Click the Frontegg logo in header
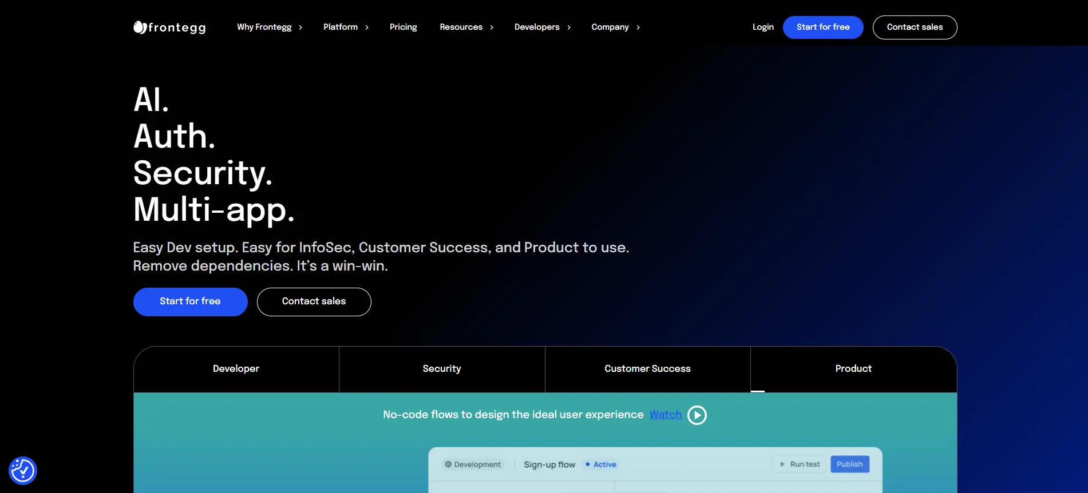1088x493 pixels. tap(169, 27)
